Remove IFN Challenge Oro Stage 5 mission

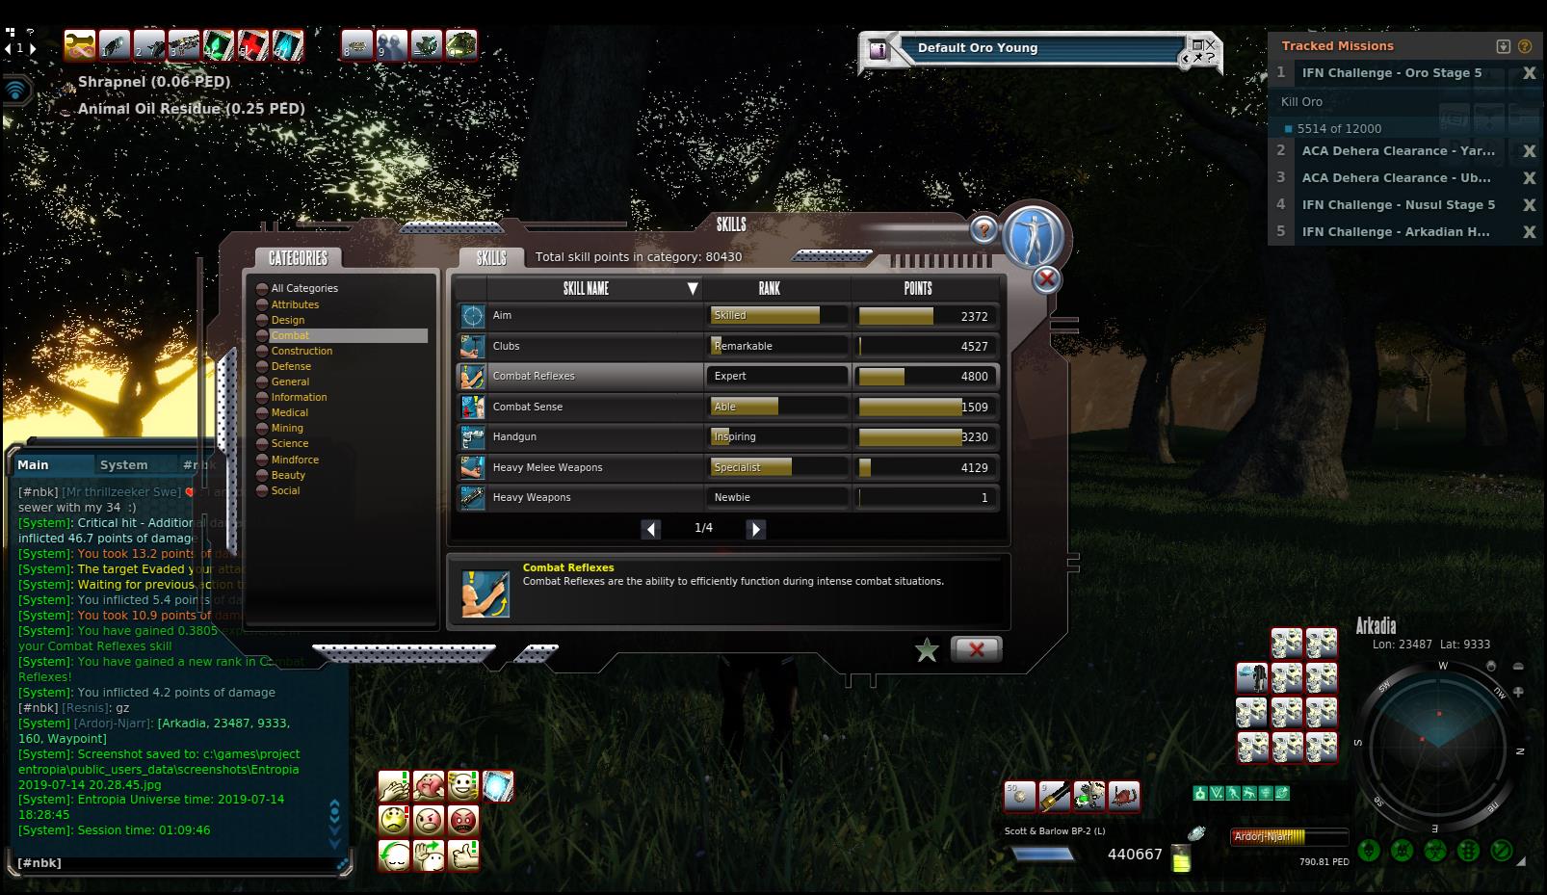(x=1529, y=73)
